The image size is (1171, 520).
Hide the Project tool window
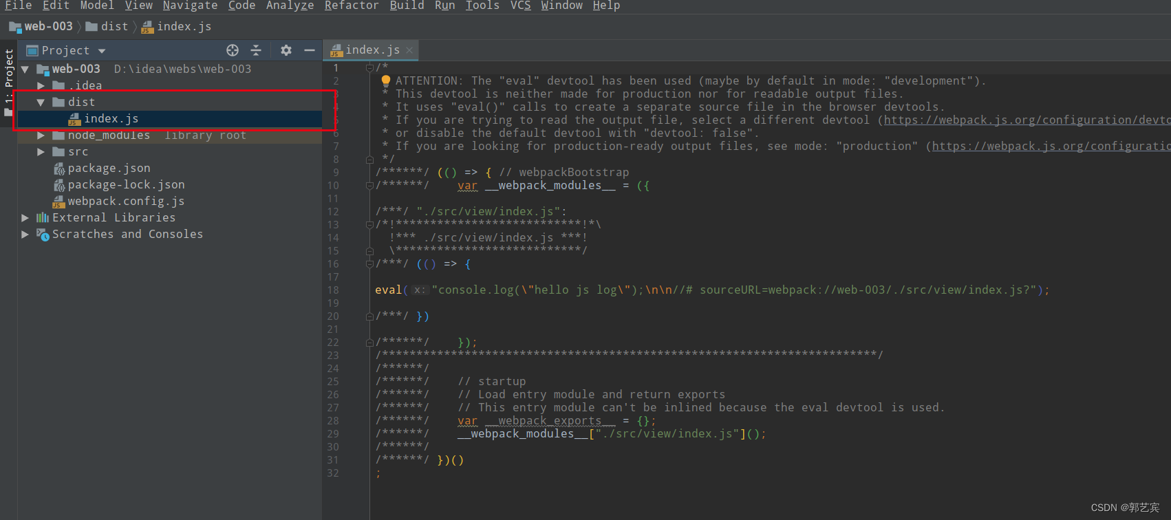310,50
